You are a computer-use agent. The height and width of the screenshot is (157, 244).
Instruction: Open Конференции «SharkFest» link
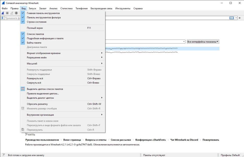[x=151, y=140]
